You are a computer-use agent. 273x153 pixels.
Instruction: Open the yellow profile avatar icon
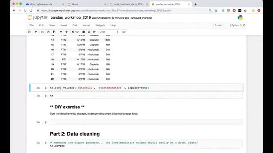[x=253, y=11]
